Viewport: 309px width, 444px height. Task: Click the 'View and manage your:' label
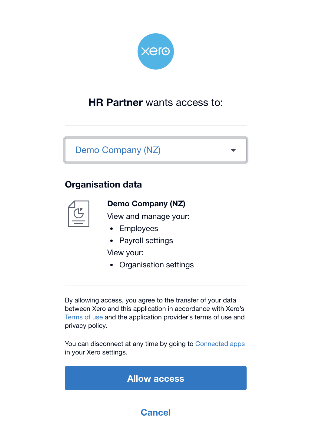(x=148, y=216)
